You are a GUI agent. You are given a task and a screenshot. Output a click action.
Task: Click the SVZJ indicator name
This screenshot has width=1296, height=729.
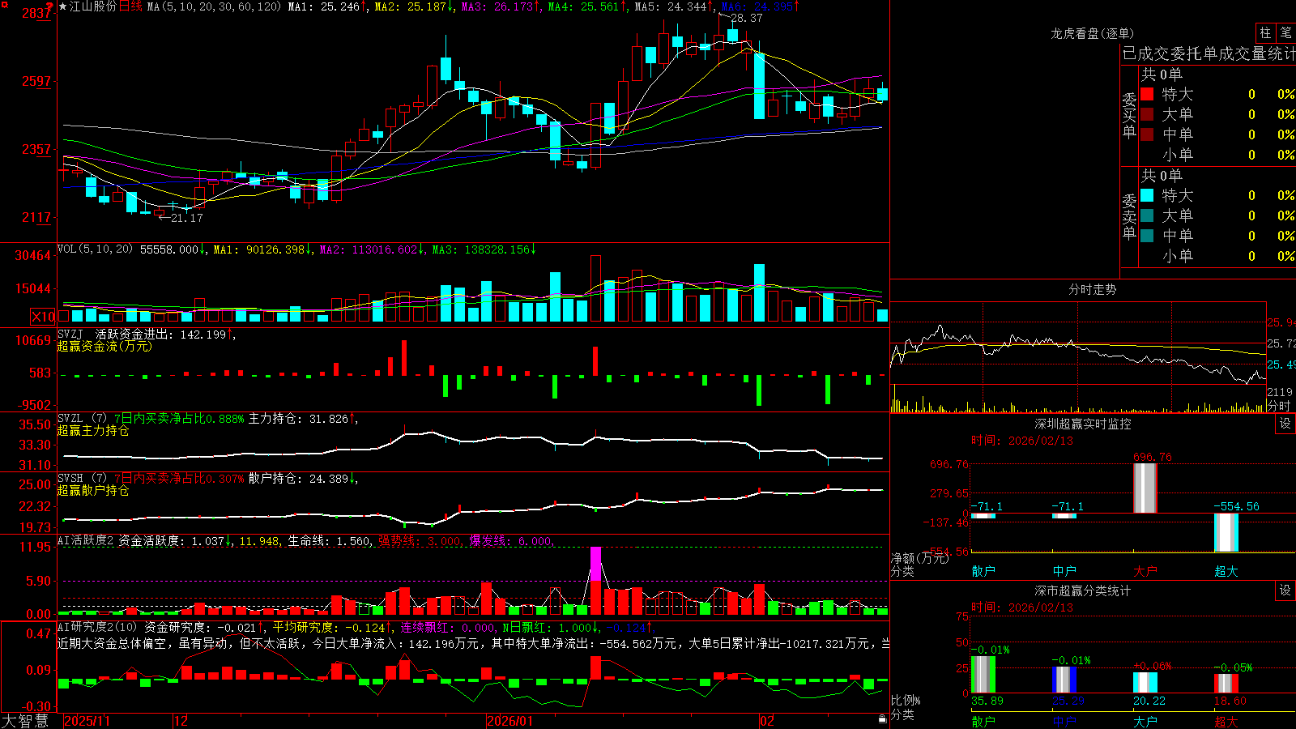pyautogui.click(x=70, y=334)
